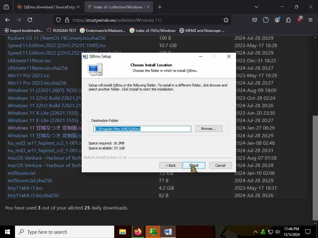Screen dimensions: 318x238
Task: Click the crustywindo.ws URL address bar
Action: pyautogui.click(x=117, y=20)
